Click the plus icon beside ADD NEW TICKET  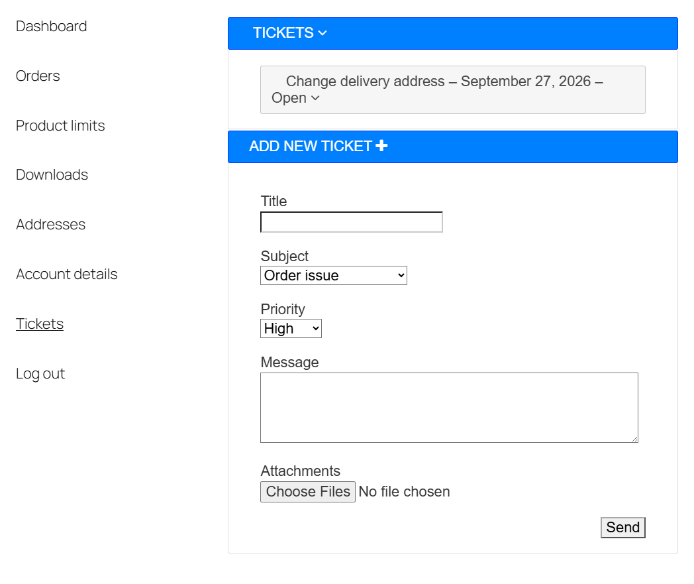(x=381, y=145)
